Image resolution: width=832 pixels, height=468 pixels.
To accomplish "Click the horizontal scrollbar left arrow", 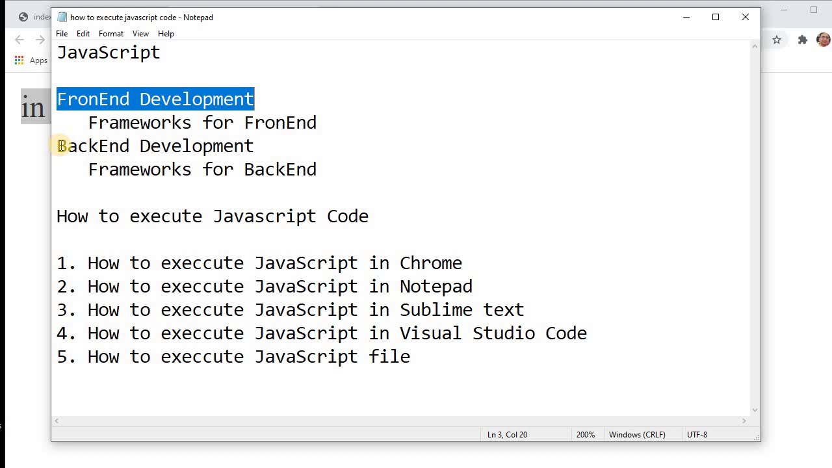I will [57, 421].
